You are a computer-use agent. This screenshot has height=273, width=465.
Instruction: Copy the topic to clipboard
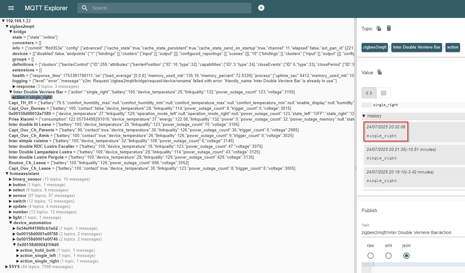pyautogui.click(x=379, y=28)
